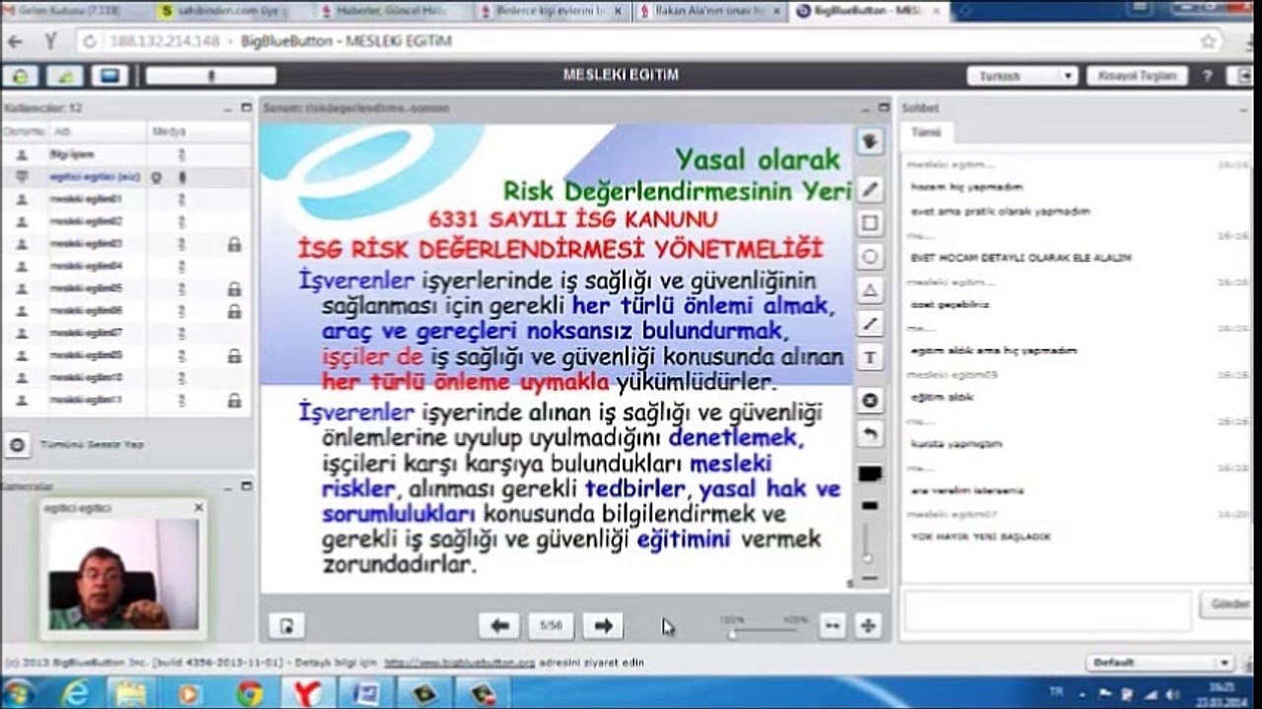Open Internet Explorer from the taskbar
Screen dimensions: 1262x709
75,693
